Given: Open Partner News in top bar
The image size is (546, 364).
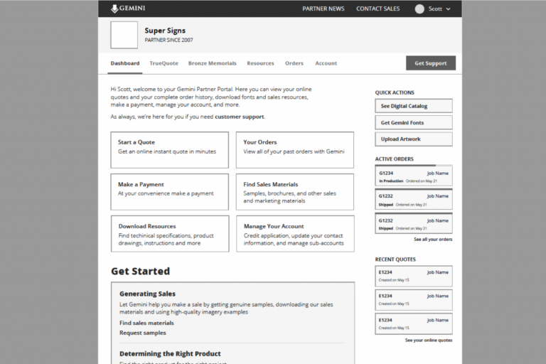Looking at the screenshot, I should click(x=323, y=9).
